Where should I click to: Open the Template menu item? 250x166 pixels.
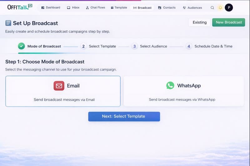119,7
